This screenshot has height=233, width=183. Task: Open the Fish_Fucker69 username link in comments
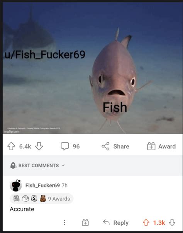(x=42, y=185)
